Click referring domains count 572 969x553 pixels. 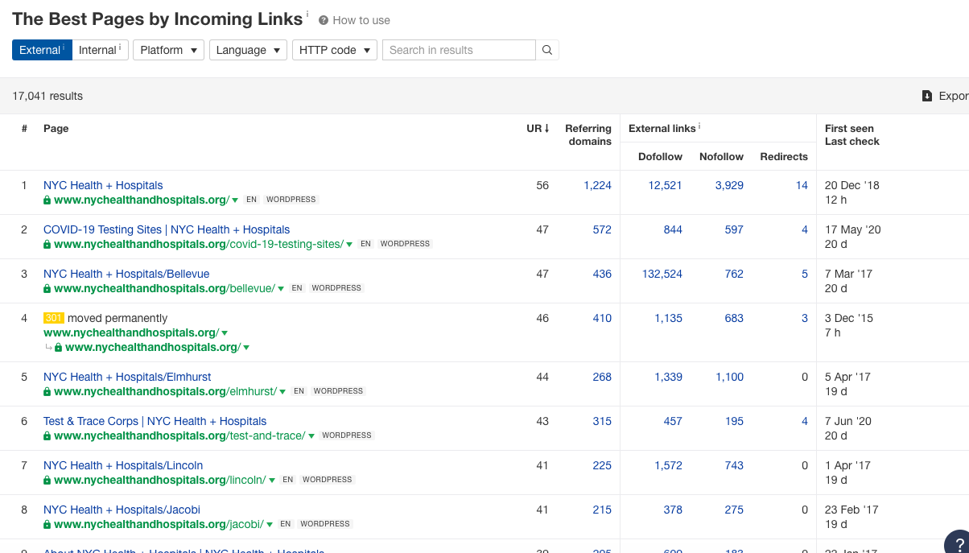[x=602, y=229]
